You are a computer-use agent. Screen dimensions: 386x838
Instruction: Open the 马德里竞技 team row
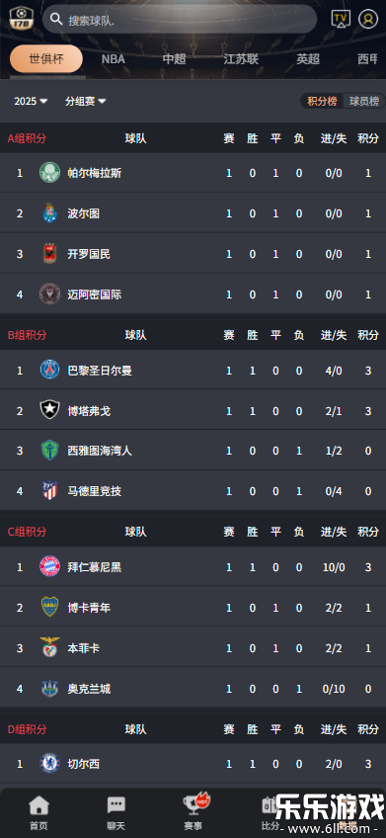193,490
